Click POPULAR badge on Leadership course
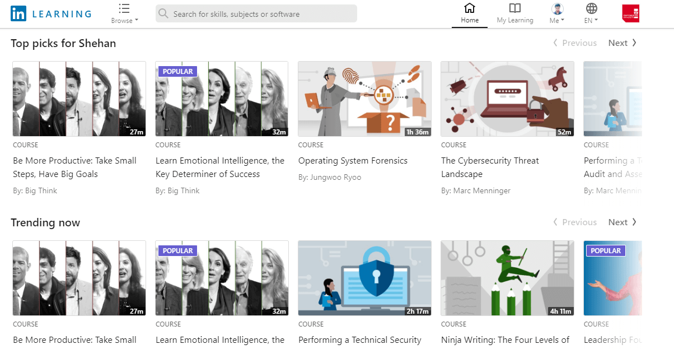 tap(606, 251)
